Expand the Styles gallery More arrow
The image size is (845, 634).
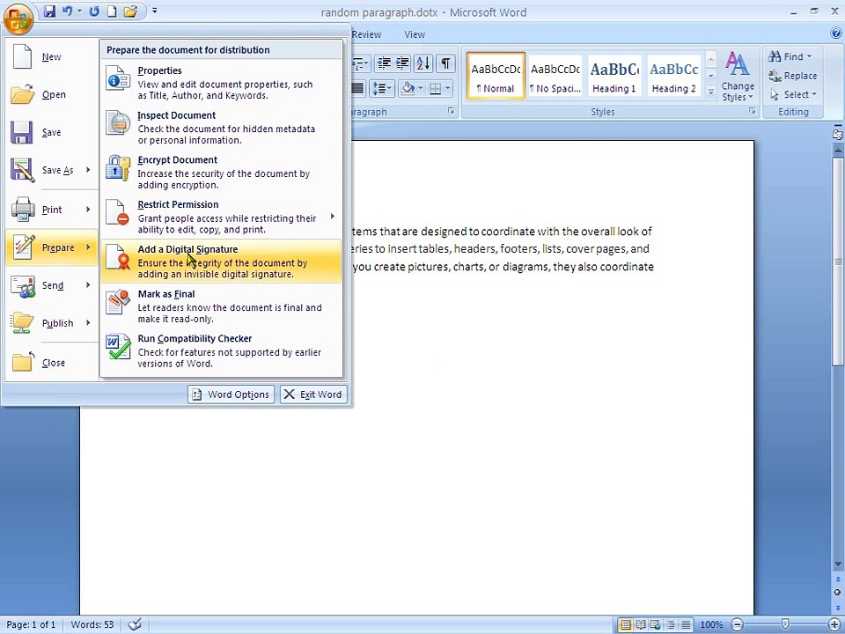point(711,92)
